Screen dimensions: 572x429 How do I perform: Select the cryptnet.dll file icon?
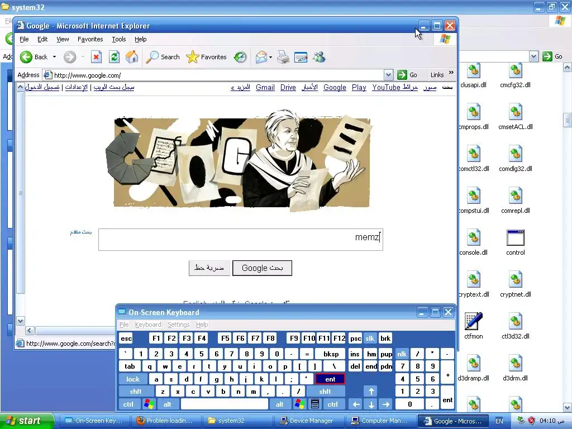516,280
